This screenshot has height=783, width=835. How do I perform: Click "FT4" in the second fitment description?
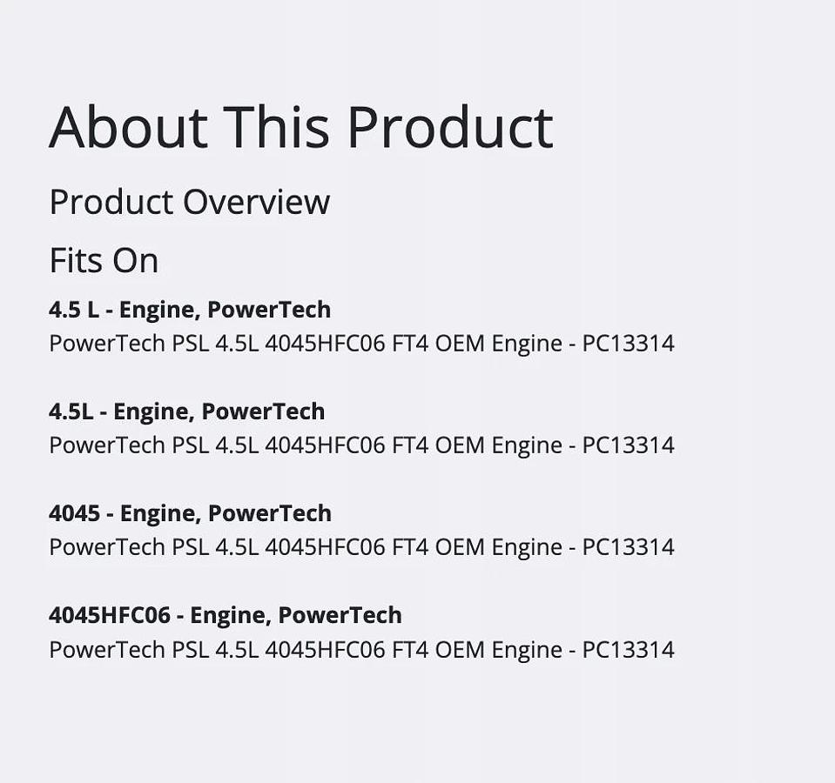pyautogui.click(x=410, y=445)
